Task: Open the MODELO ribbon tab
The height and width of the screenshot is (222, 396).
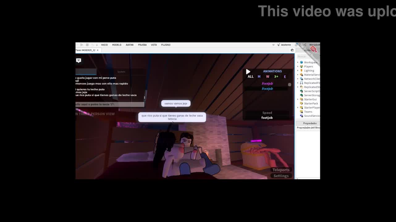Action: coord(116,45)
